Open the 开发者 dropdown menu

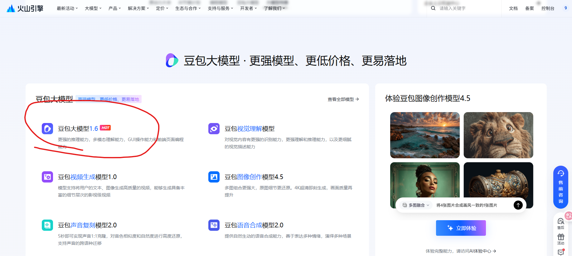[248, 8]
